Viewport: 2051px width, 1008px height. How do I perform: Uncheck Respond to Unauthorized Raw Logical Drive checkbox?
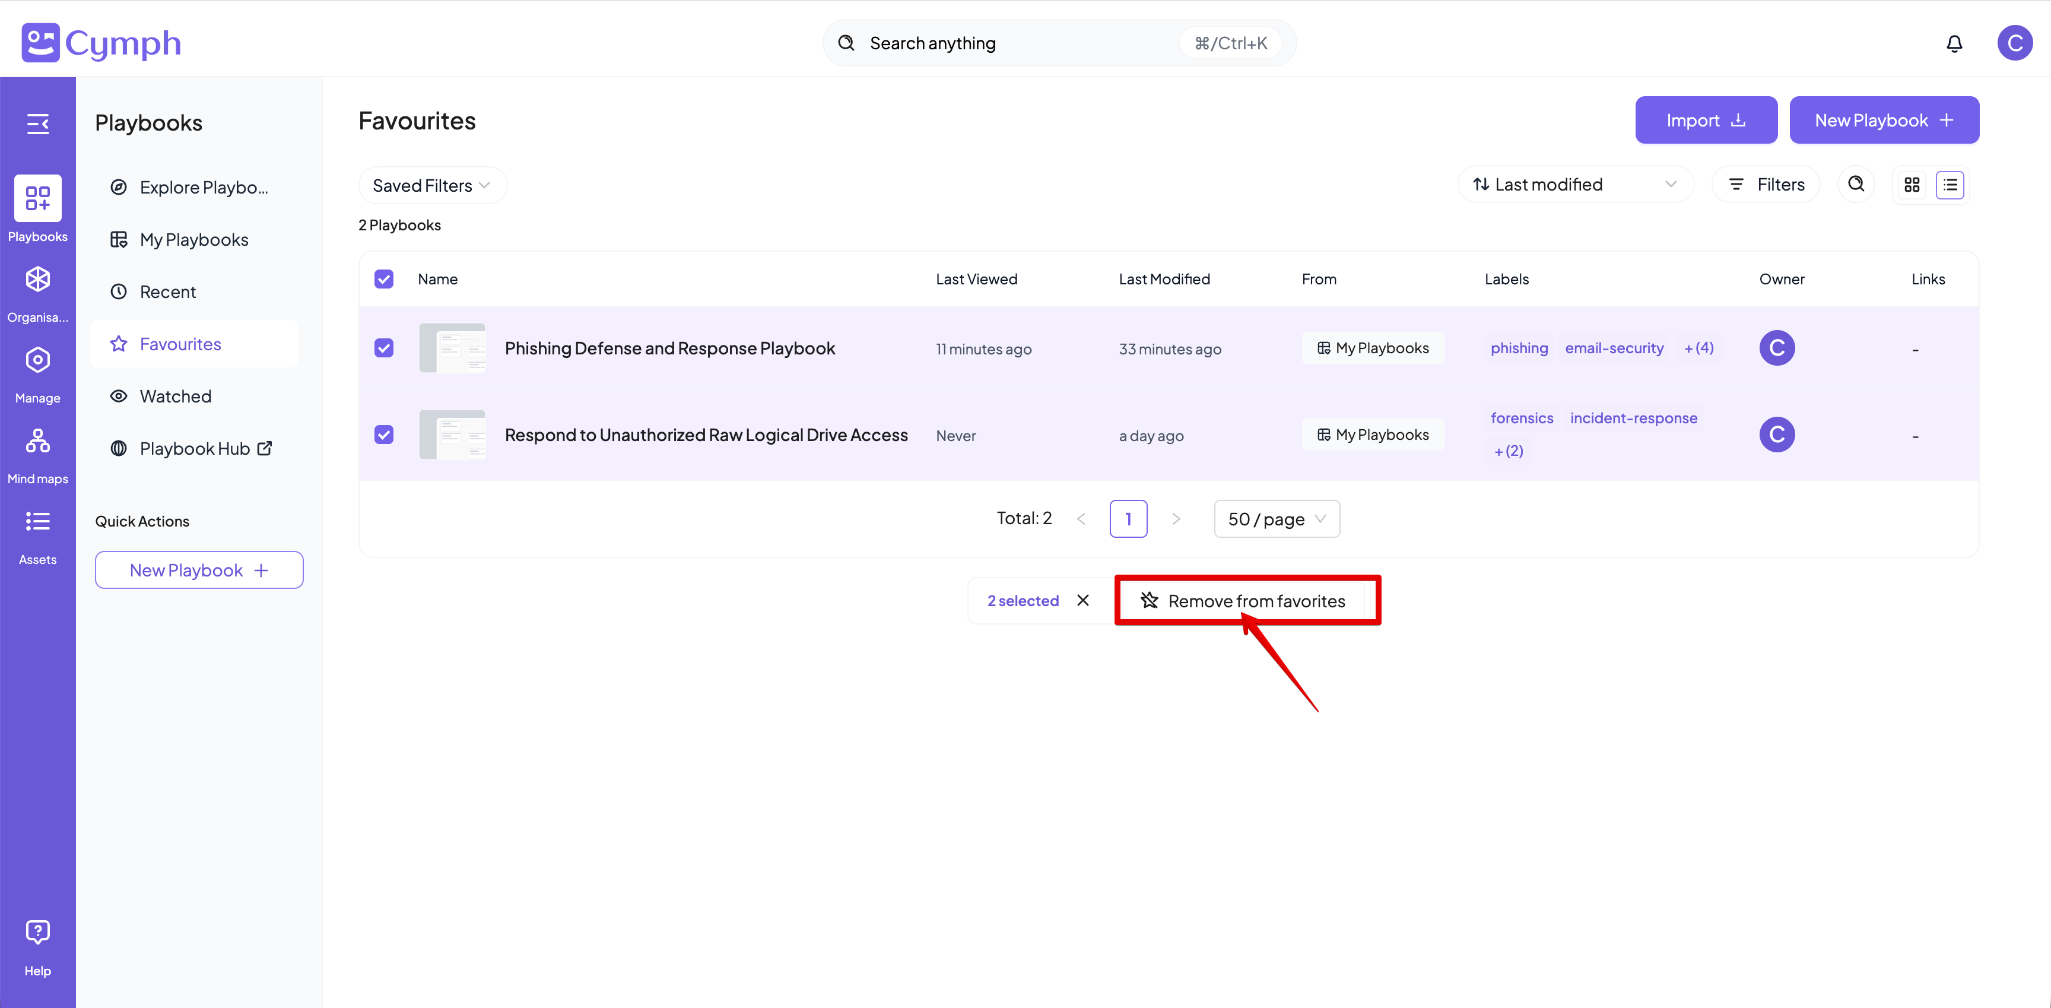[384, 435]
